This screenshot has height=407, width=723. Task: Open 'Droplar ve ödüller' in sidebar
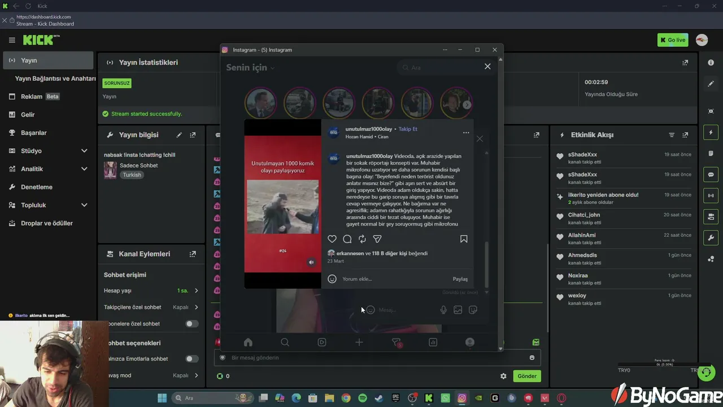tap(47, 223)
